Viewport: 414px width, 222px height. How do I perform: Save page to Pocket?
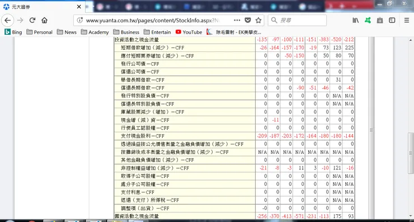[248, 20]
